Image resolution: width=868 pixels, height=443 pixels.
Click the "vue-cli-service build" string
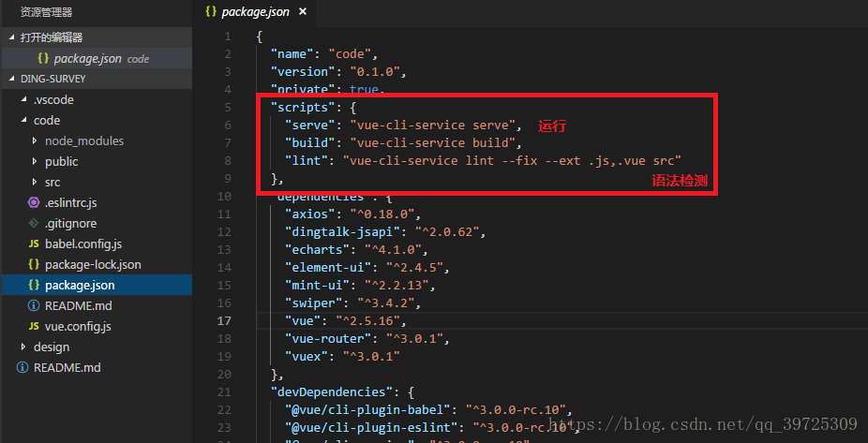click(433, 142)
